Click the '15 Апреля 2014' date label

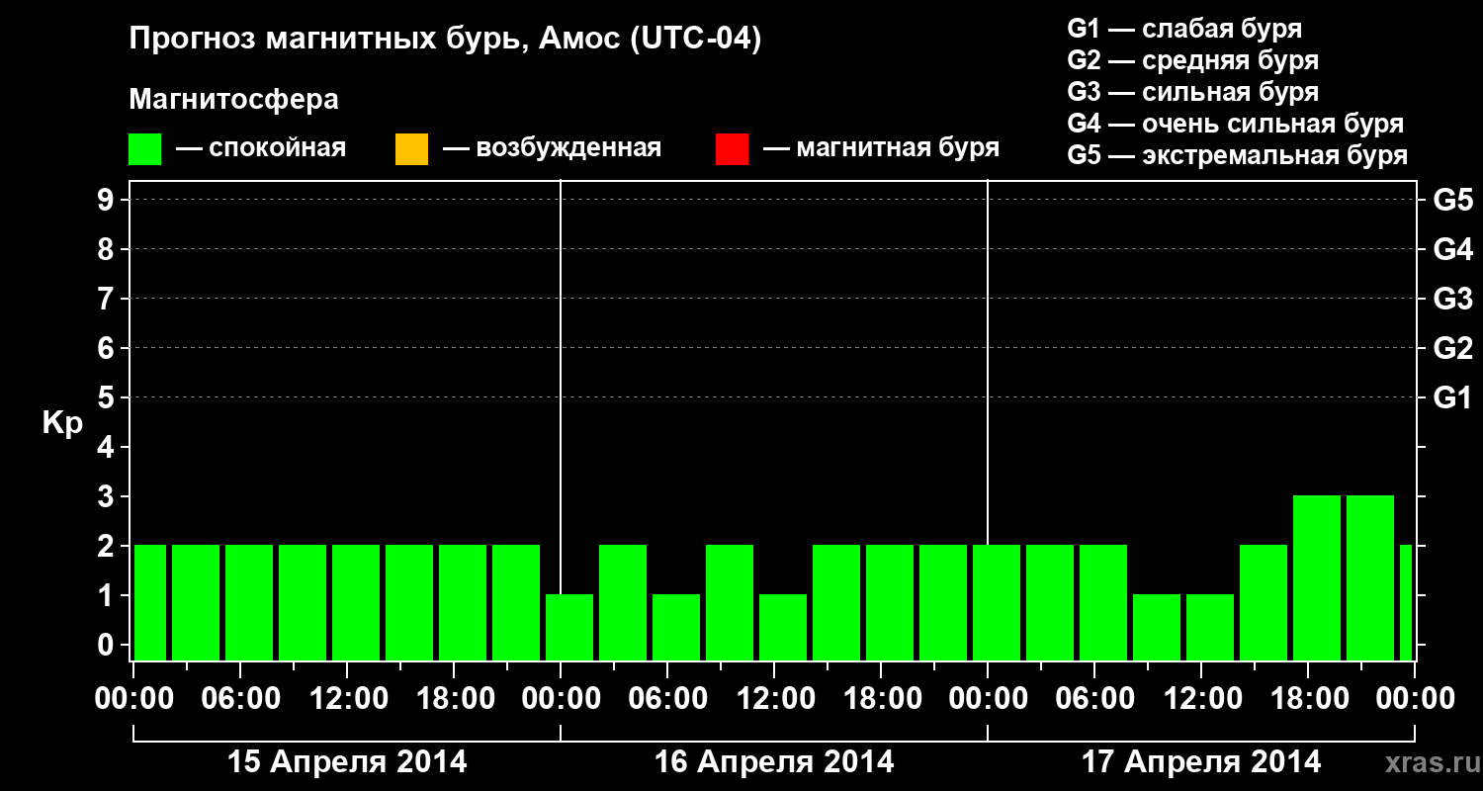(347, 761)
